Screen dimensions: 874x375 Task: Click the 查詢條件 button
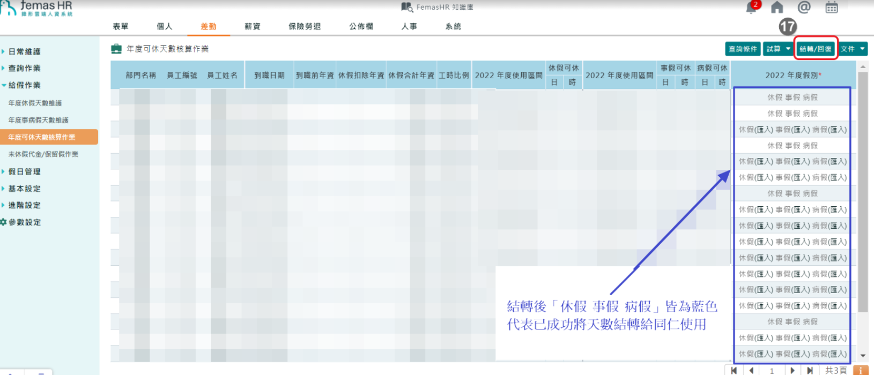click(x=743, y=49)
